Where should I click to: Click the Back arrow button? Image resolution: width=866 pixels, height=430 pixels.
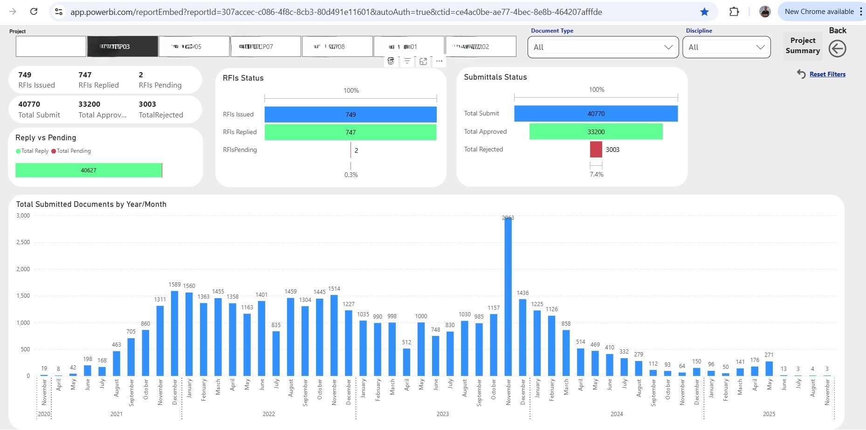click(x=837, y=48)
